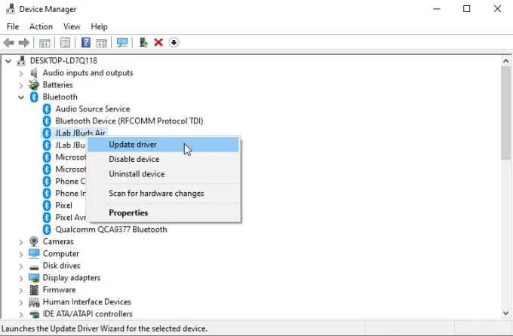Screen dimensions: 513x336
Task: Open the Action menu
Action: [41, 26]
